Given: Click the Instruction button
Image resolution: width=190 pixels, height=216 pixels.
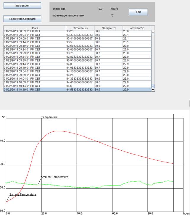Looking at the screenshot, I should pos(22,6).
